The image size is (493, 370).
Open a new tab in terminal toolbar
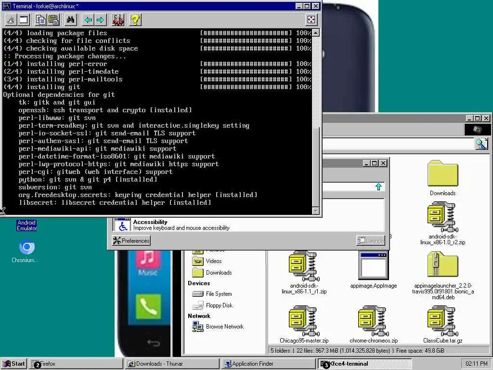[11, 20]
